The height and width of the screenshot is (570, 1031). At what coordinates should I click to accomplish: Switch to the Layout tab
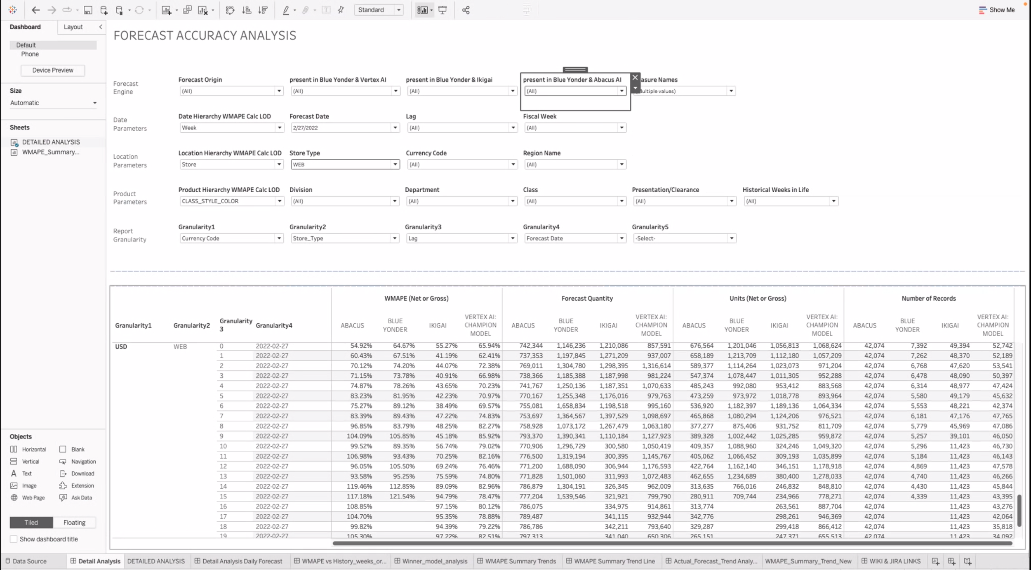click(x=73, y=27)
